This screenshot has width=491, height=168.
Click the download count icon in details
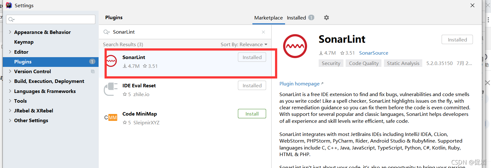click(x=321, y=53)
